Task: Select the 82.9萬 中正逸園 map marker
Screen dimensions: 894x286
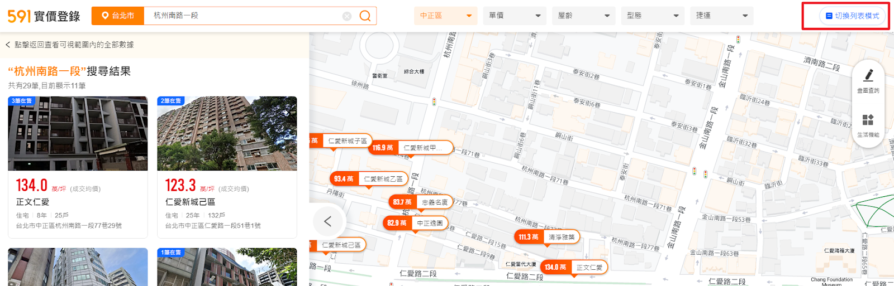Action: click(416, 223)
